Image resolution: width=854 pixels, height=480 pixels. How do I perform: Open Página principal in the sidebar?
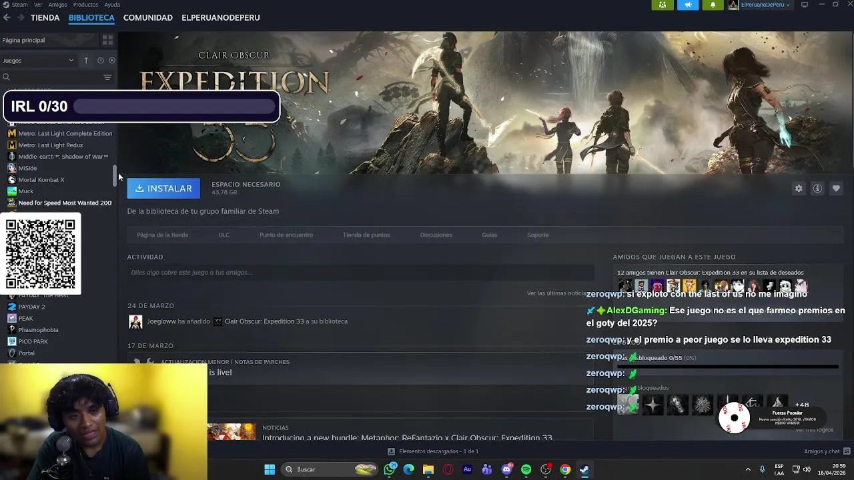pyautogui.click(x=23, y=40)
